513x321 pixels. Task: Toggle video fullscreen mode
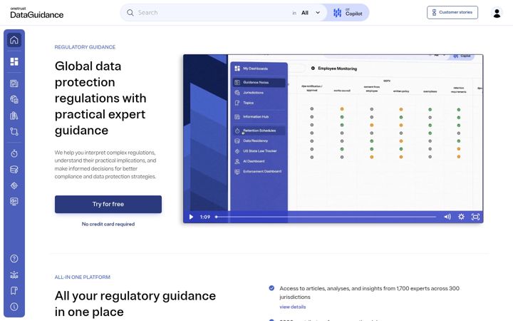(x=475, y=217)
